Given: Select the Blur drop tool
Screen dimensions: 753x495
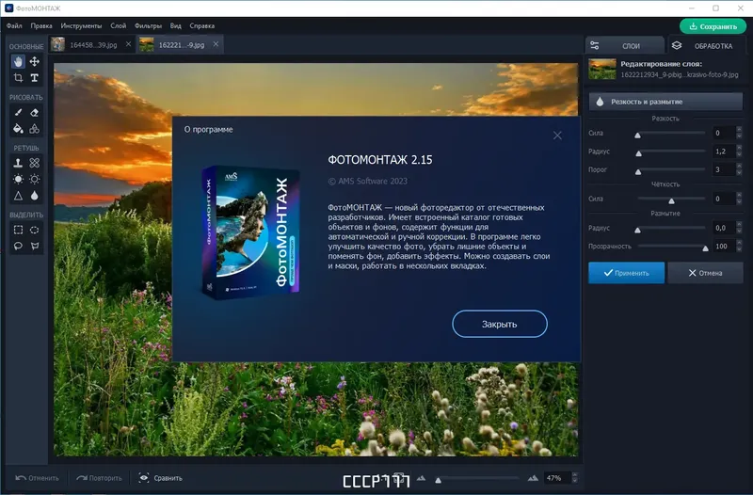Looking at the screenshot, I should (35, 196).
